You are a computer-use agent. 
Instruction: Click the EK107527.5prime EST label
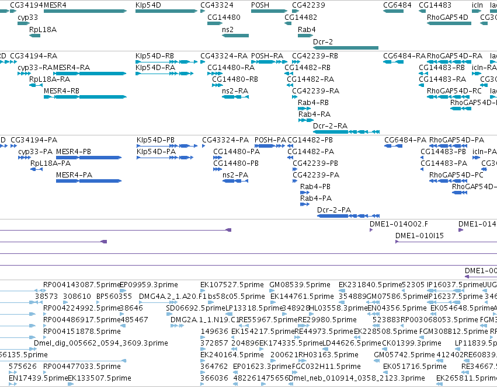coord(232,285)
